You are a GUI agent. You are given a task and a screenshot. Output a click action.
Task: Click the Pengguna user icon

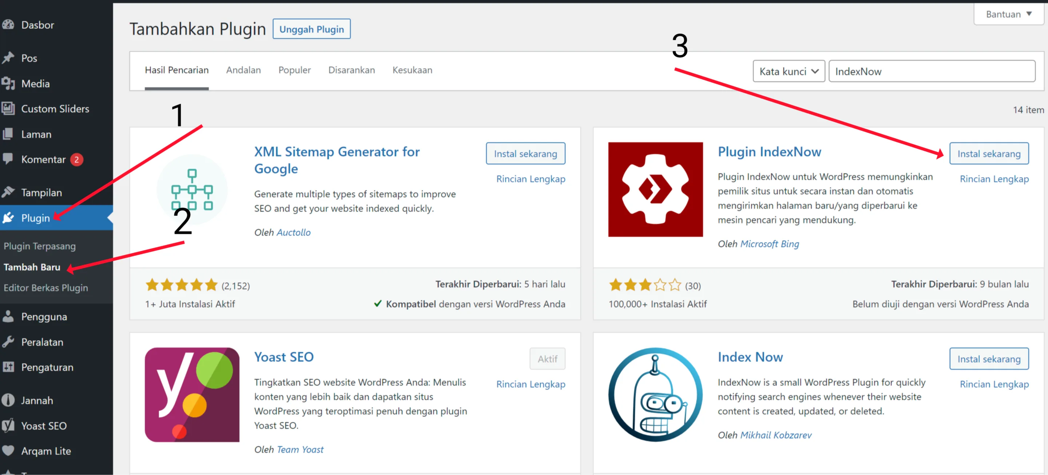point(8,317)
